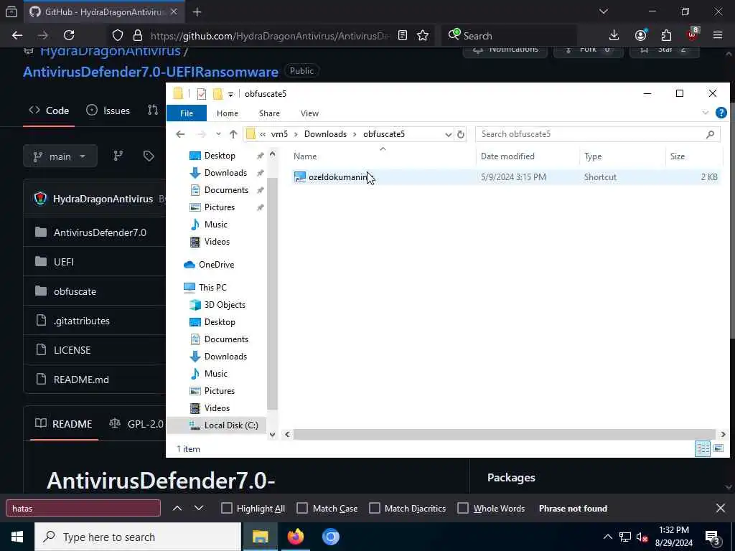This screenshot has height=551, width=735.
Task: List all tabs dropdown in Firefox
Action: tap(604, 11)
